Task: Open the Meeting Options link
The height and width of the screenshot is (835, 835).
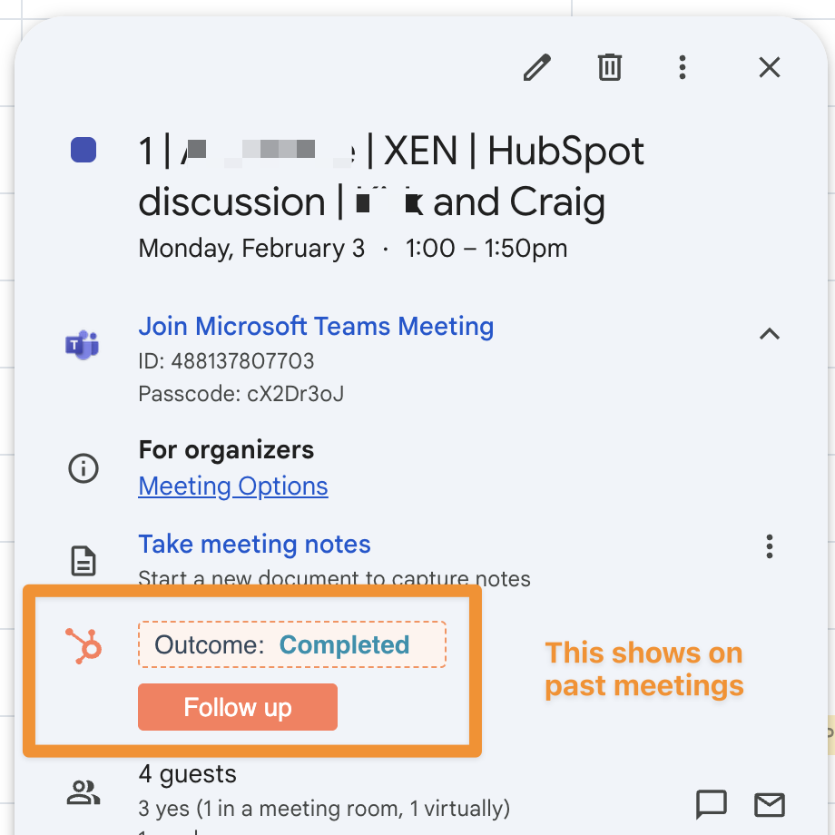Action: coord(233,486)
